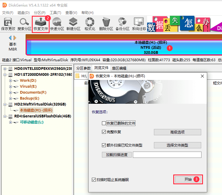Open the 备份分区 backup partition tool

122,24
